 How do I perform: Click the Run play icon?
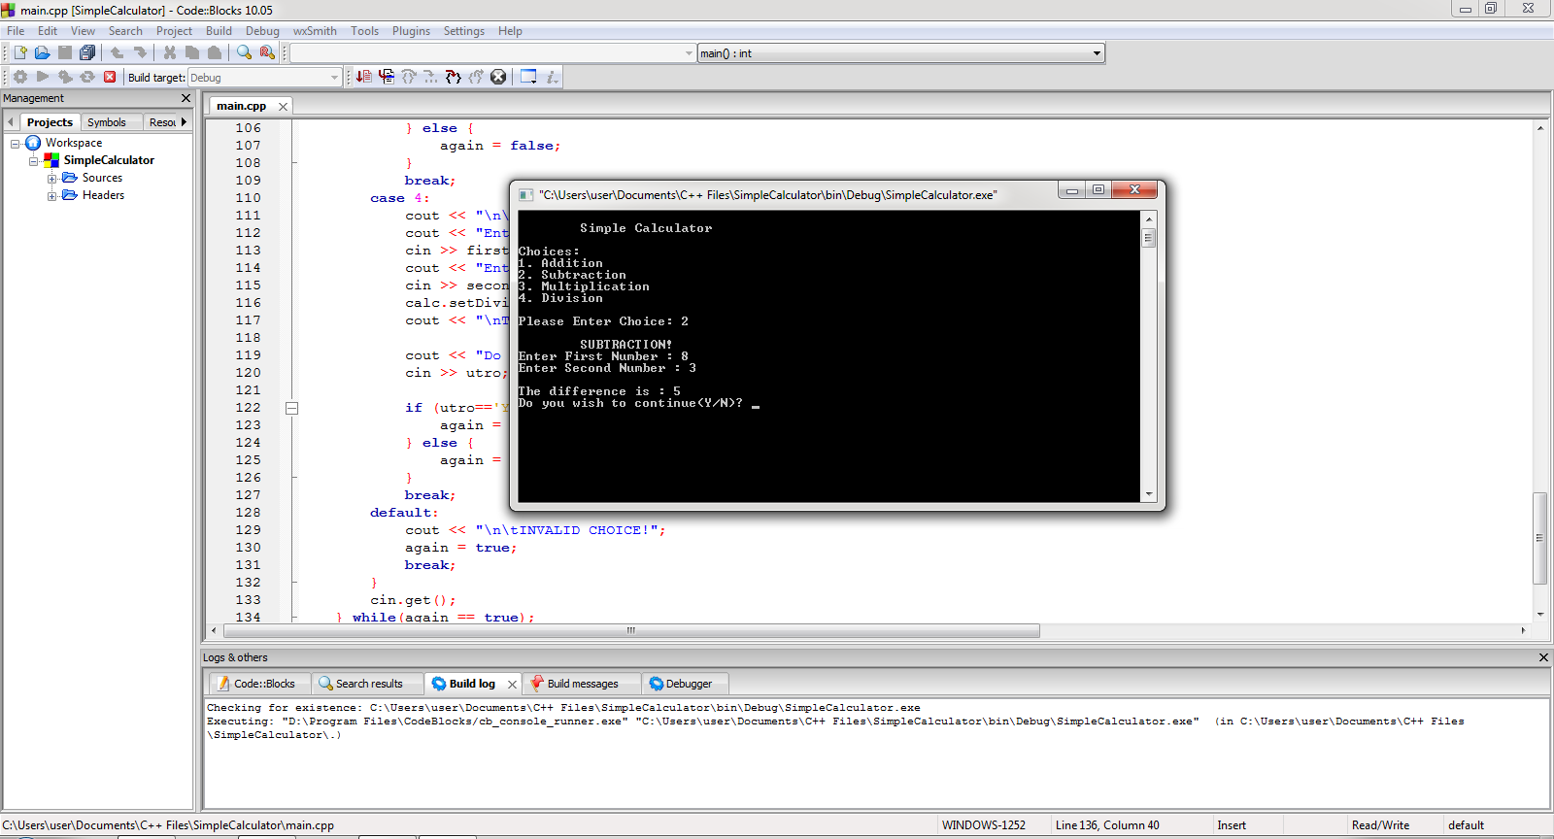(x=43, y=77)
